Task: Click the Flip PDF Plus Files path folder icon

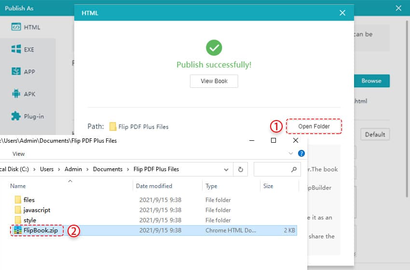Action: 113,126
